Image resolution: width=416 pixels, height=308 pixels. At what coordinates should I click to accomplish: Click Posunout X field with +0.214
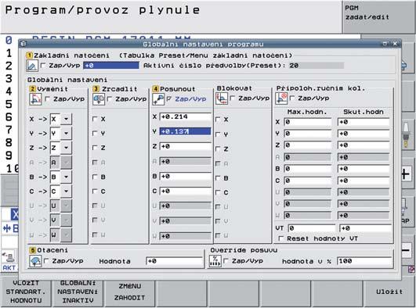pos(185,116)
